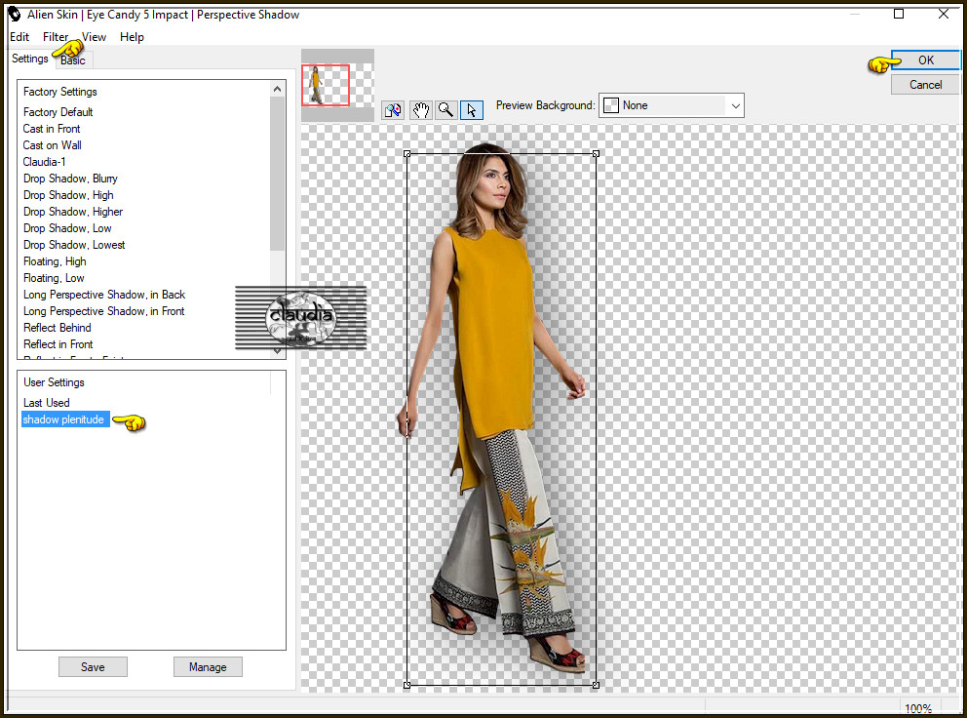This screenshot has height=718, width=967.
Task: Select the Drop Shadow, Higher preset
Action: coord(73,212)
